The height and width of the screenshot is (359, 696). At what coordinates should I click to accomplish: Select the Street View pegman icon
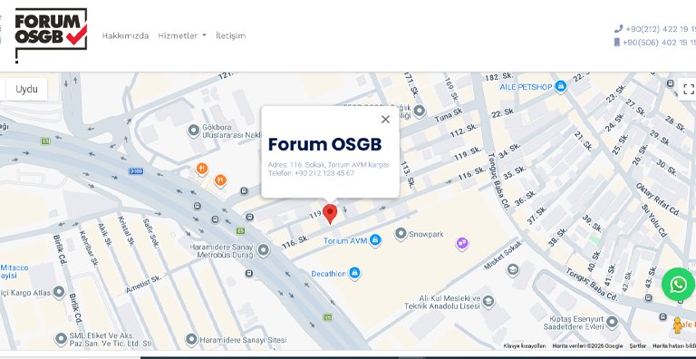click(677, 325)
